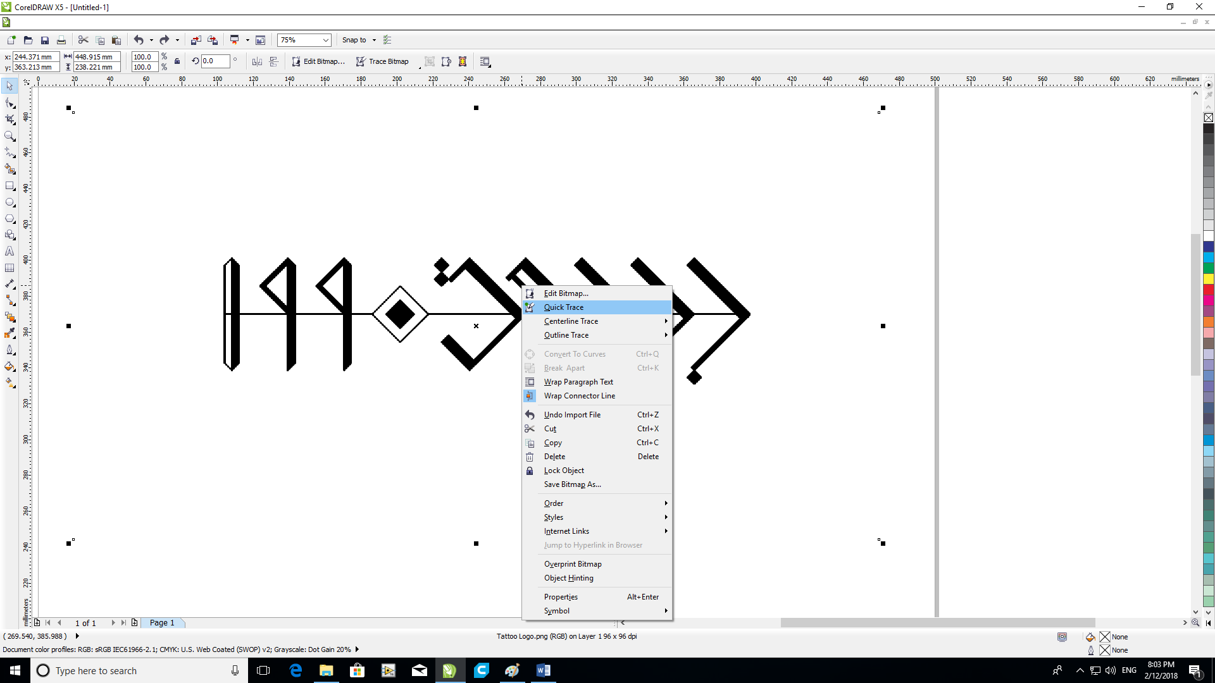Select the Shape tool
The width and height of the screenshot is (1215, 683).
9,102
